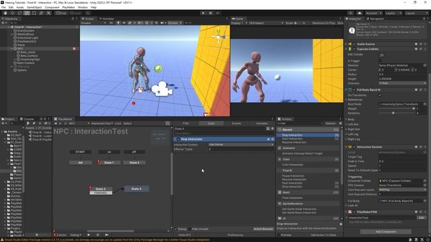Open the cloud services icon near Account
The height and width of the screenshot is (242, 431).
(x=360, y=13)
